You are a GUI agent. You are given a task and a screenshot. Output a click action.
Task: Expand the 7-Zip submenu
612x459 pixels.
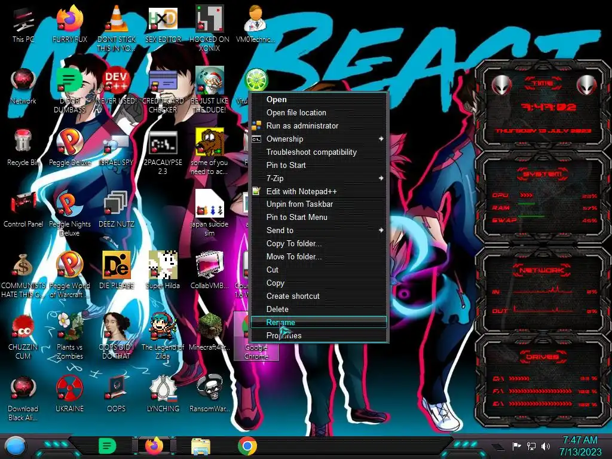click(x=319, y=178)
